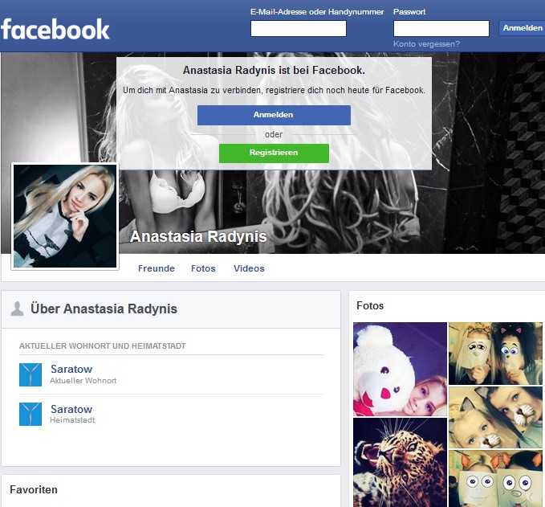The width and height of the screenshot is (545, 507).
Task: Focus the Passwort input field
Action: point(441,29)
